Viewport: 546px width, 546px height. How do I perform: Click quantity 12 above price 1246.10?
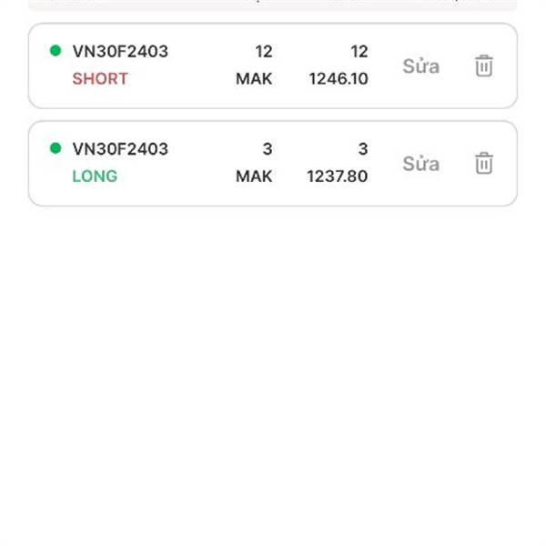pos(359,52)
